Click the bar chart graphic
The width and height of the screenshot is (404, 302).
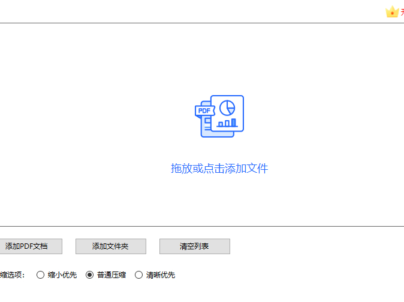tap(227, 123)
